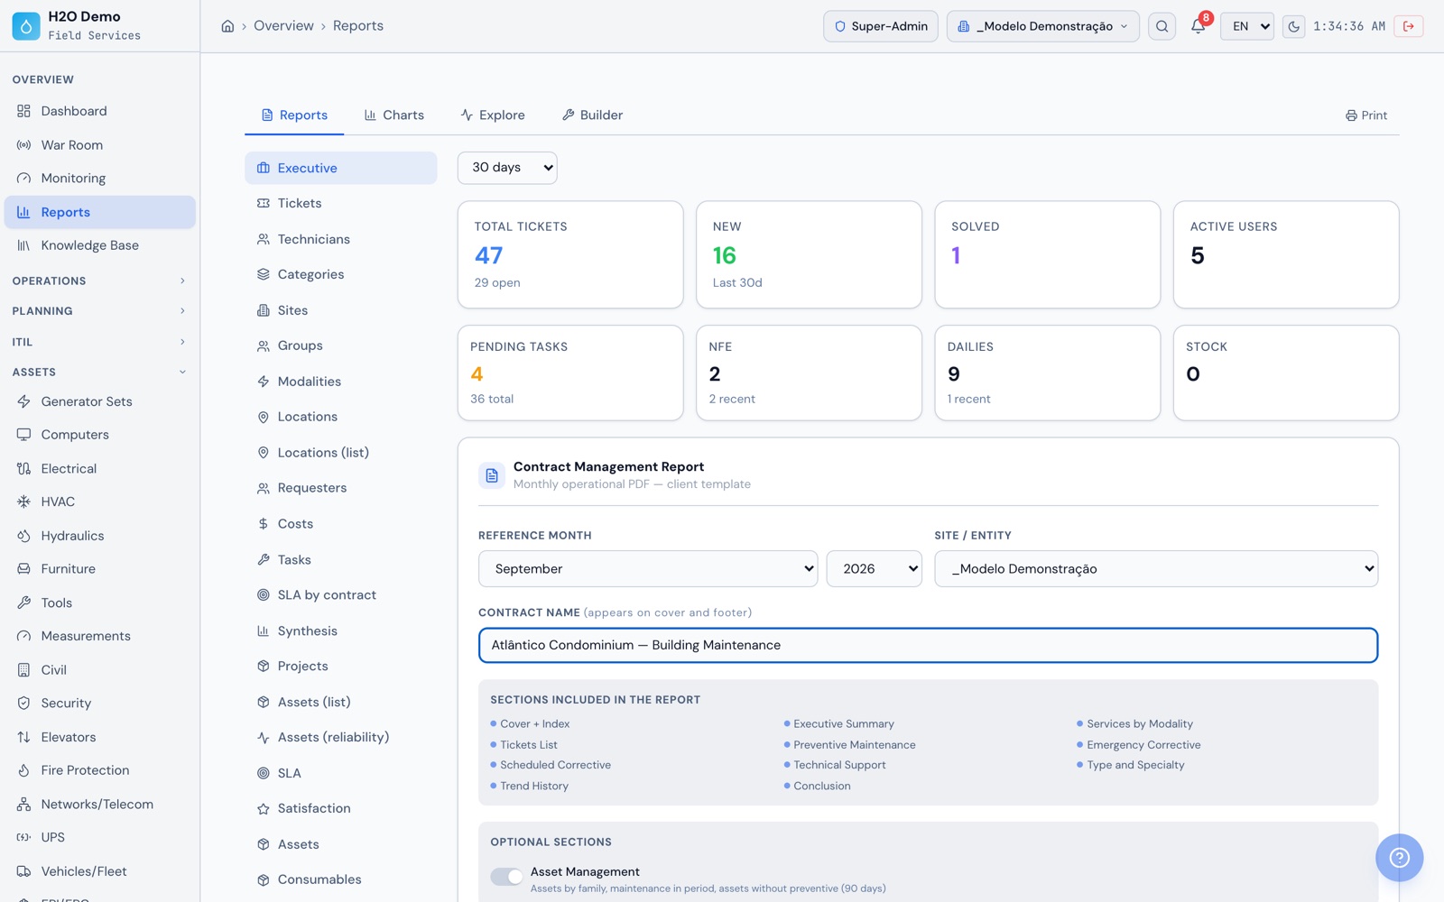Open the Technicians report
Viewport: 1444px width, 902px height.
(341, 239)
